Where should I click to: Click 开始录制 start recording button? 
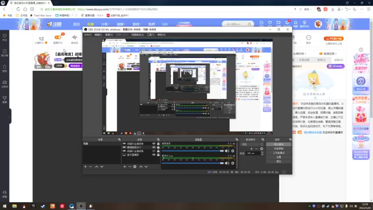278,148
